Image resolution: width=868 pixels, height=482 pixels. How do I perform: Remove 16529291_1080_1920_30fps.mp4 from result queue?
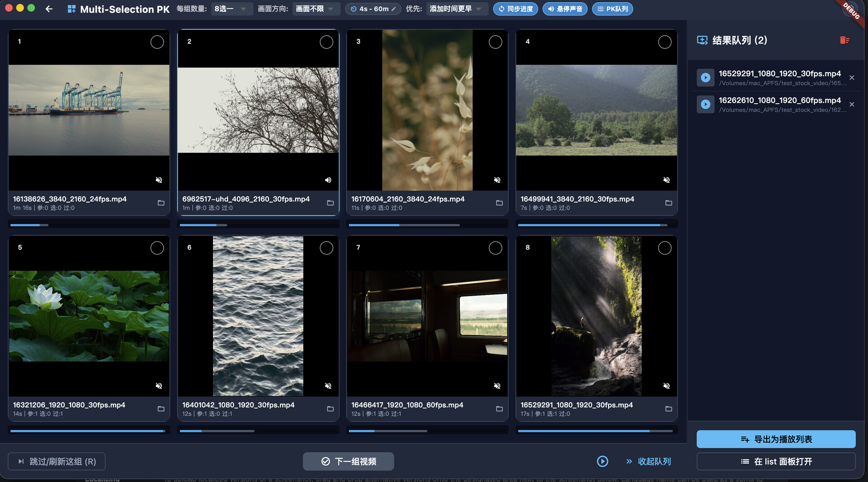(852, 78)
